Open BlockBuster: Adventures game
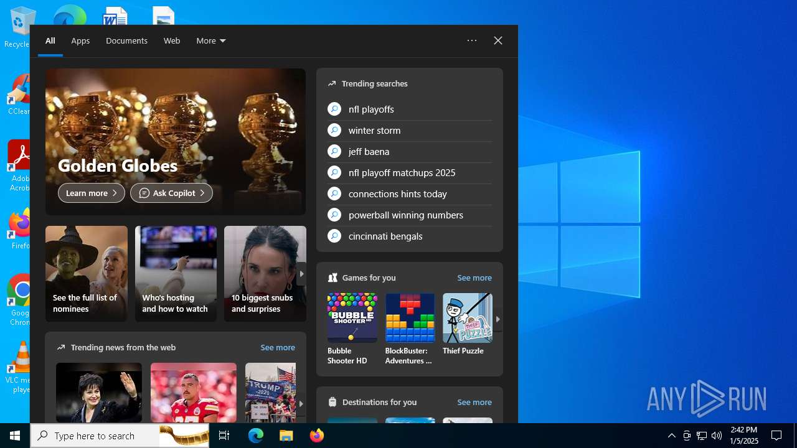Image resolution: width=797 pixels, height=448 pixels. pos(410,329)
